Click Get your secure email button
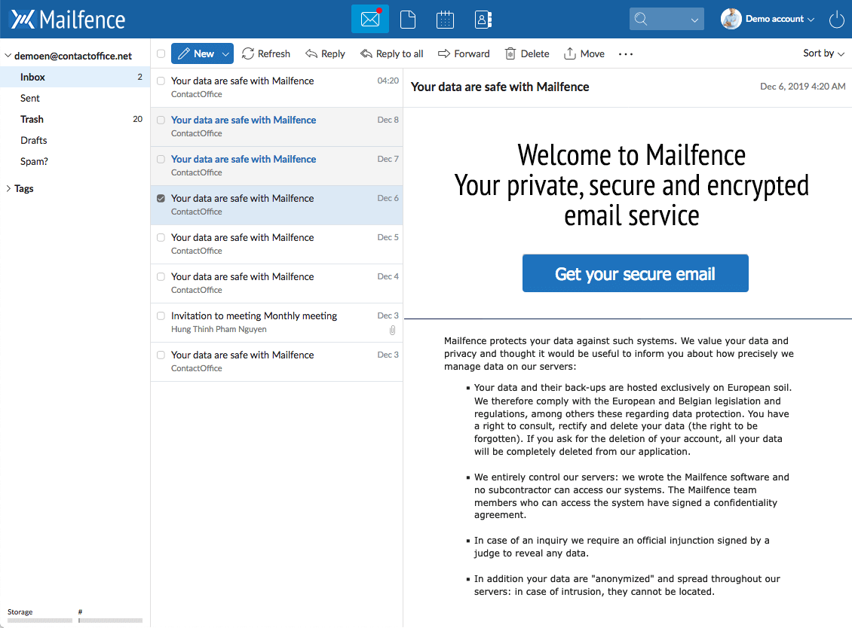 pos(635,274)
